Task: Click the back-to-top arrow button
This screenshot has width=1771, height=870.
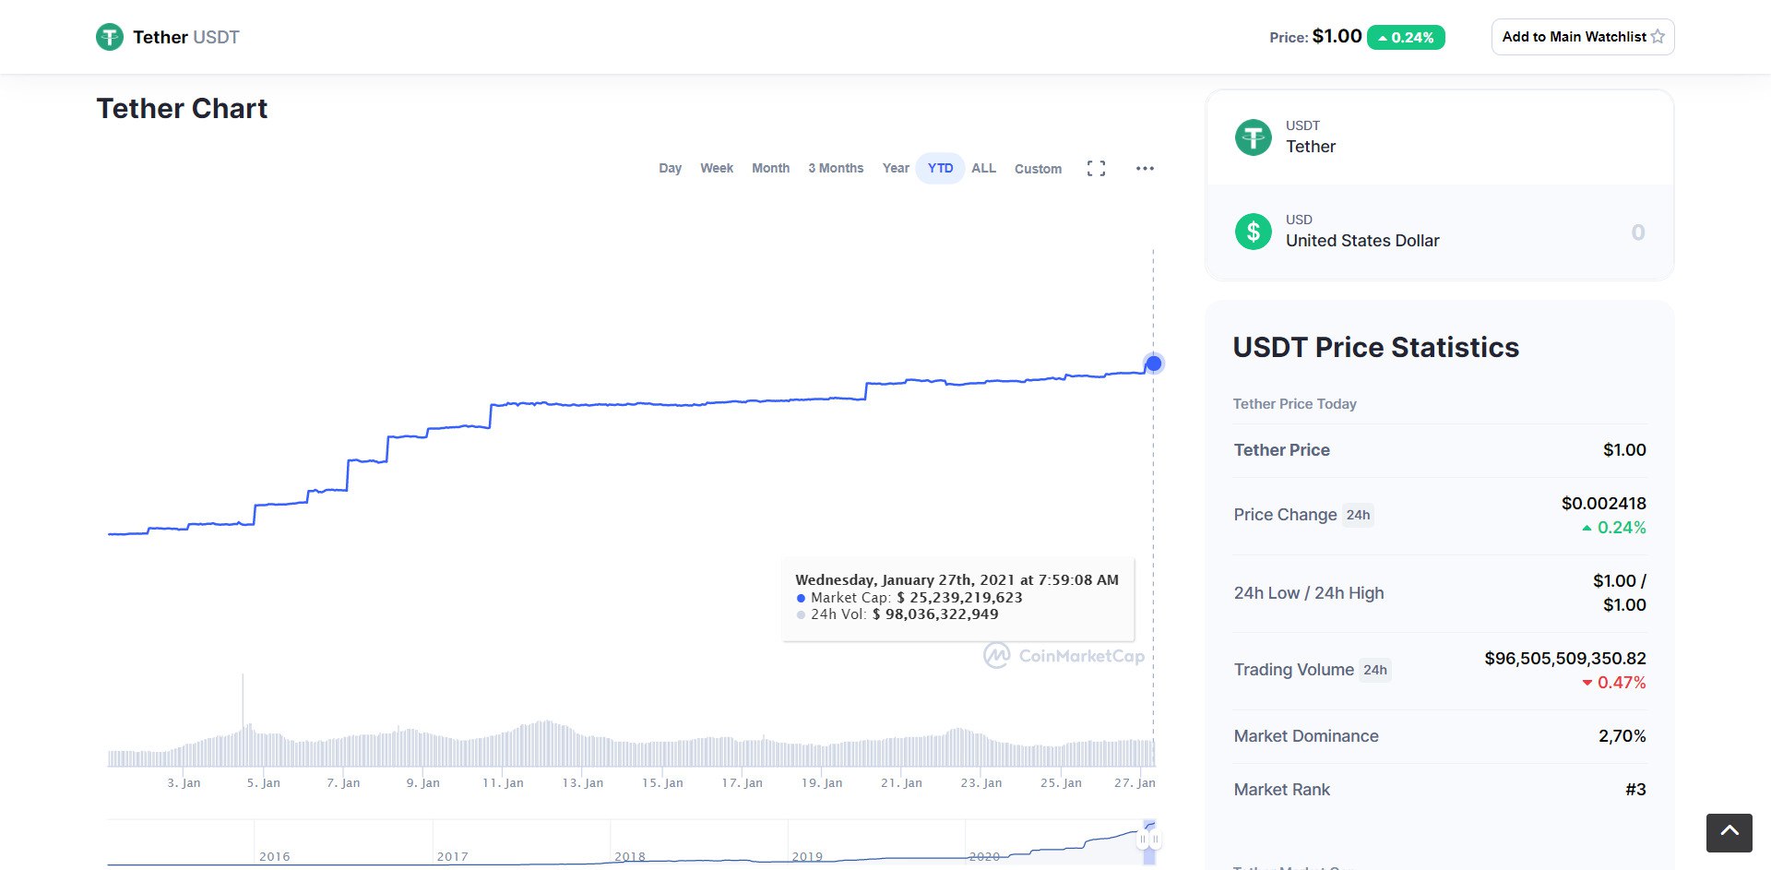Action: coord(1729,832)
